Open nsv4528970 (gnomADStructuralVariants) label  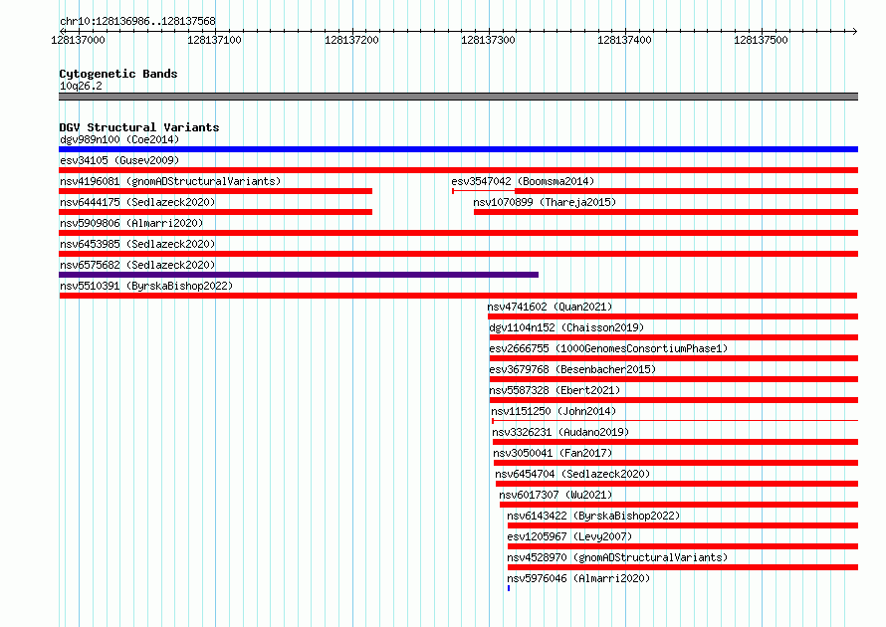click(617, 557)
